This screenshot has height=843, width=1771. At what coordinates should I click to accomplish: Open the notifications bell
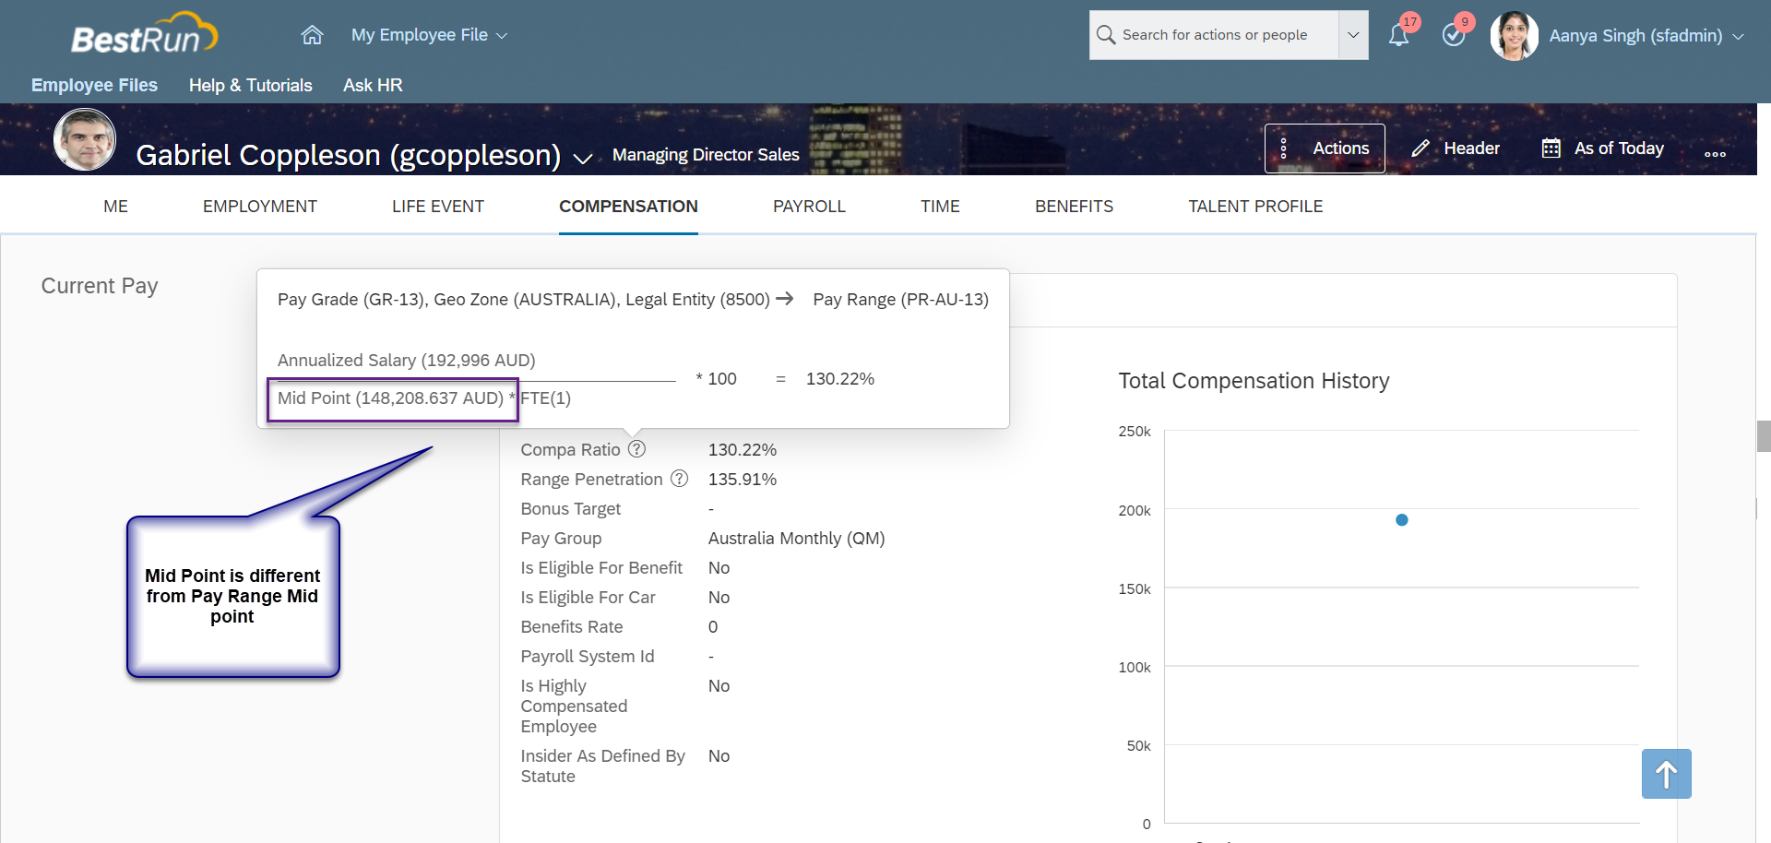(x=1398, y=36)
